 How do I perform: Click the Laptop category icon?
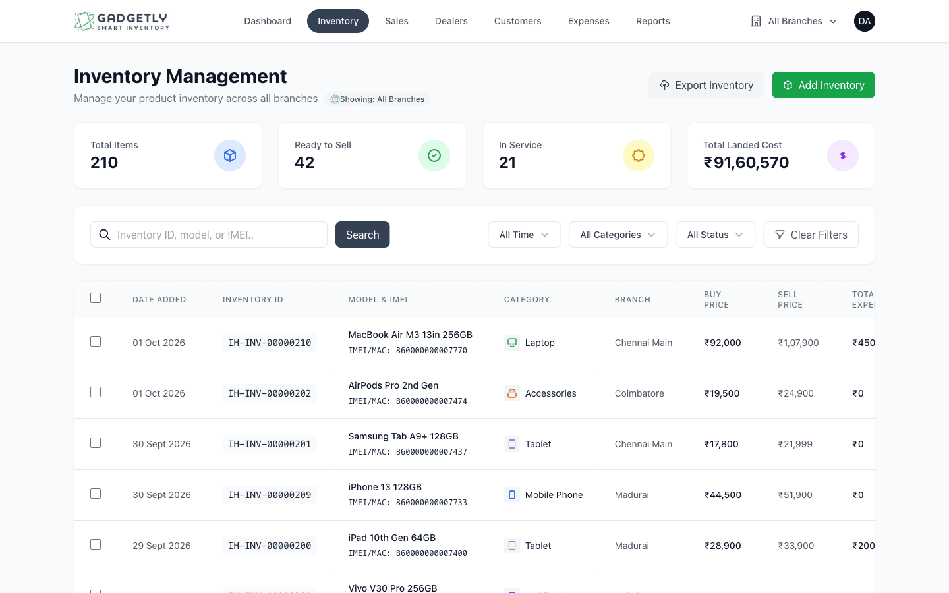point(512,343)
